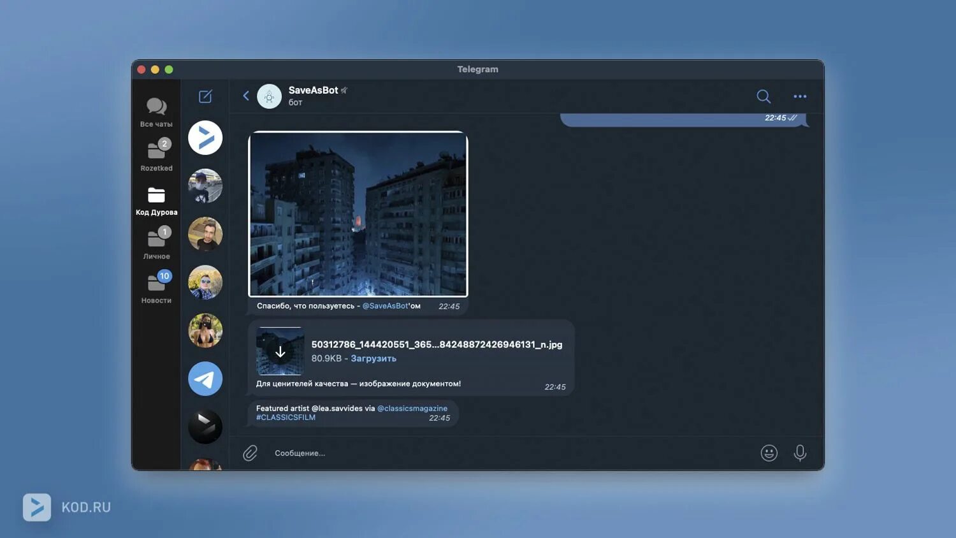Select the Код Дурова folder

pos(156,200)
